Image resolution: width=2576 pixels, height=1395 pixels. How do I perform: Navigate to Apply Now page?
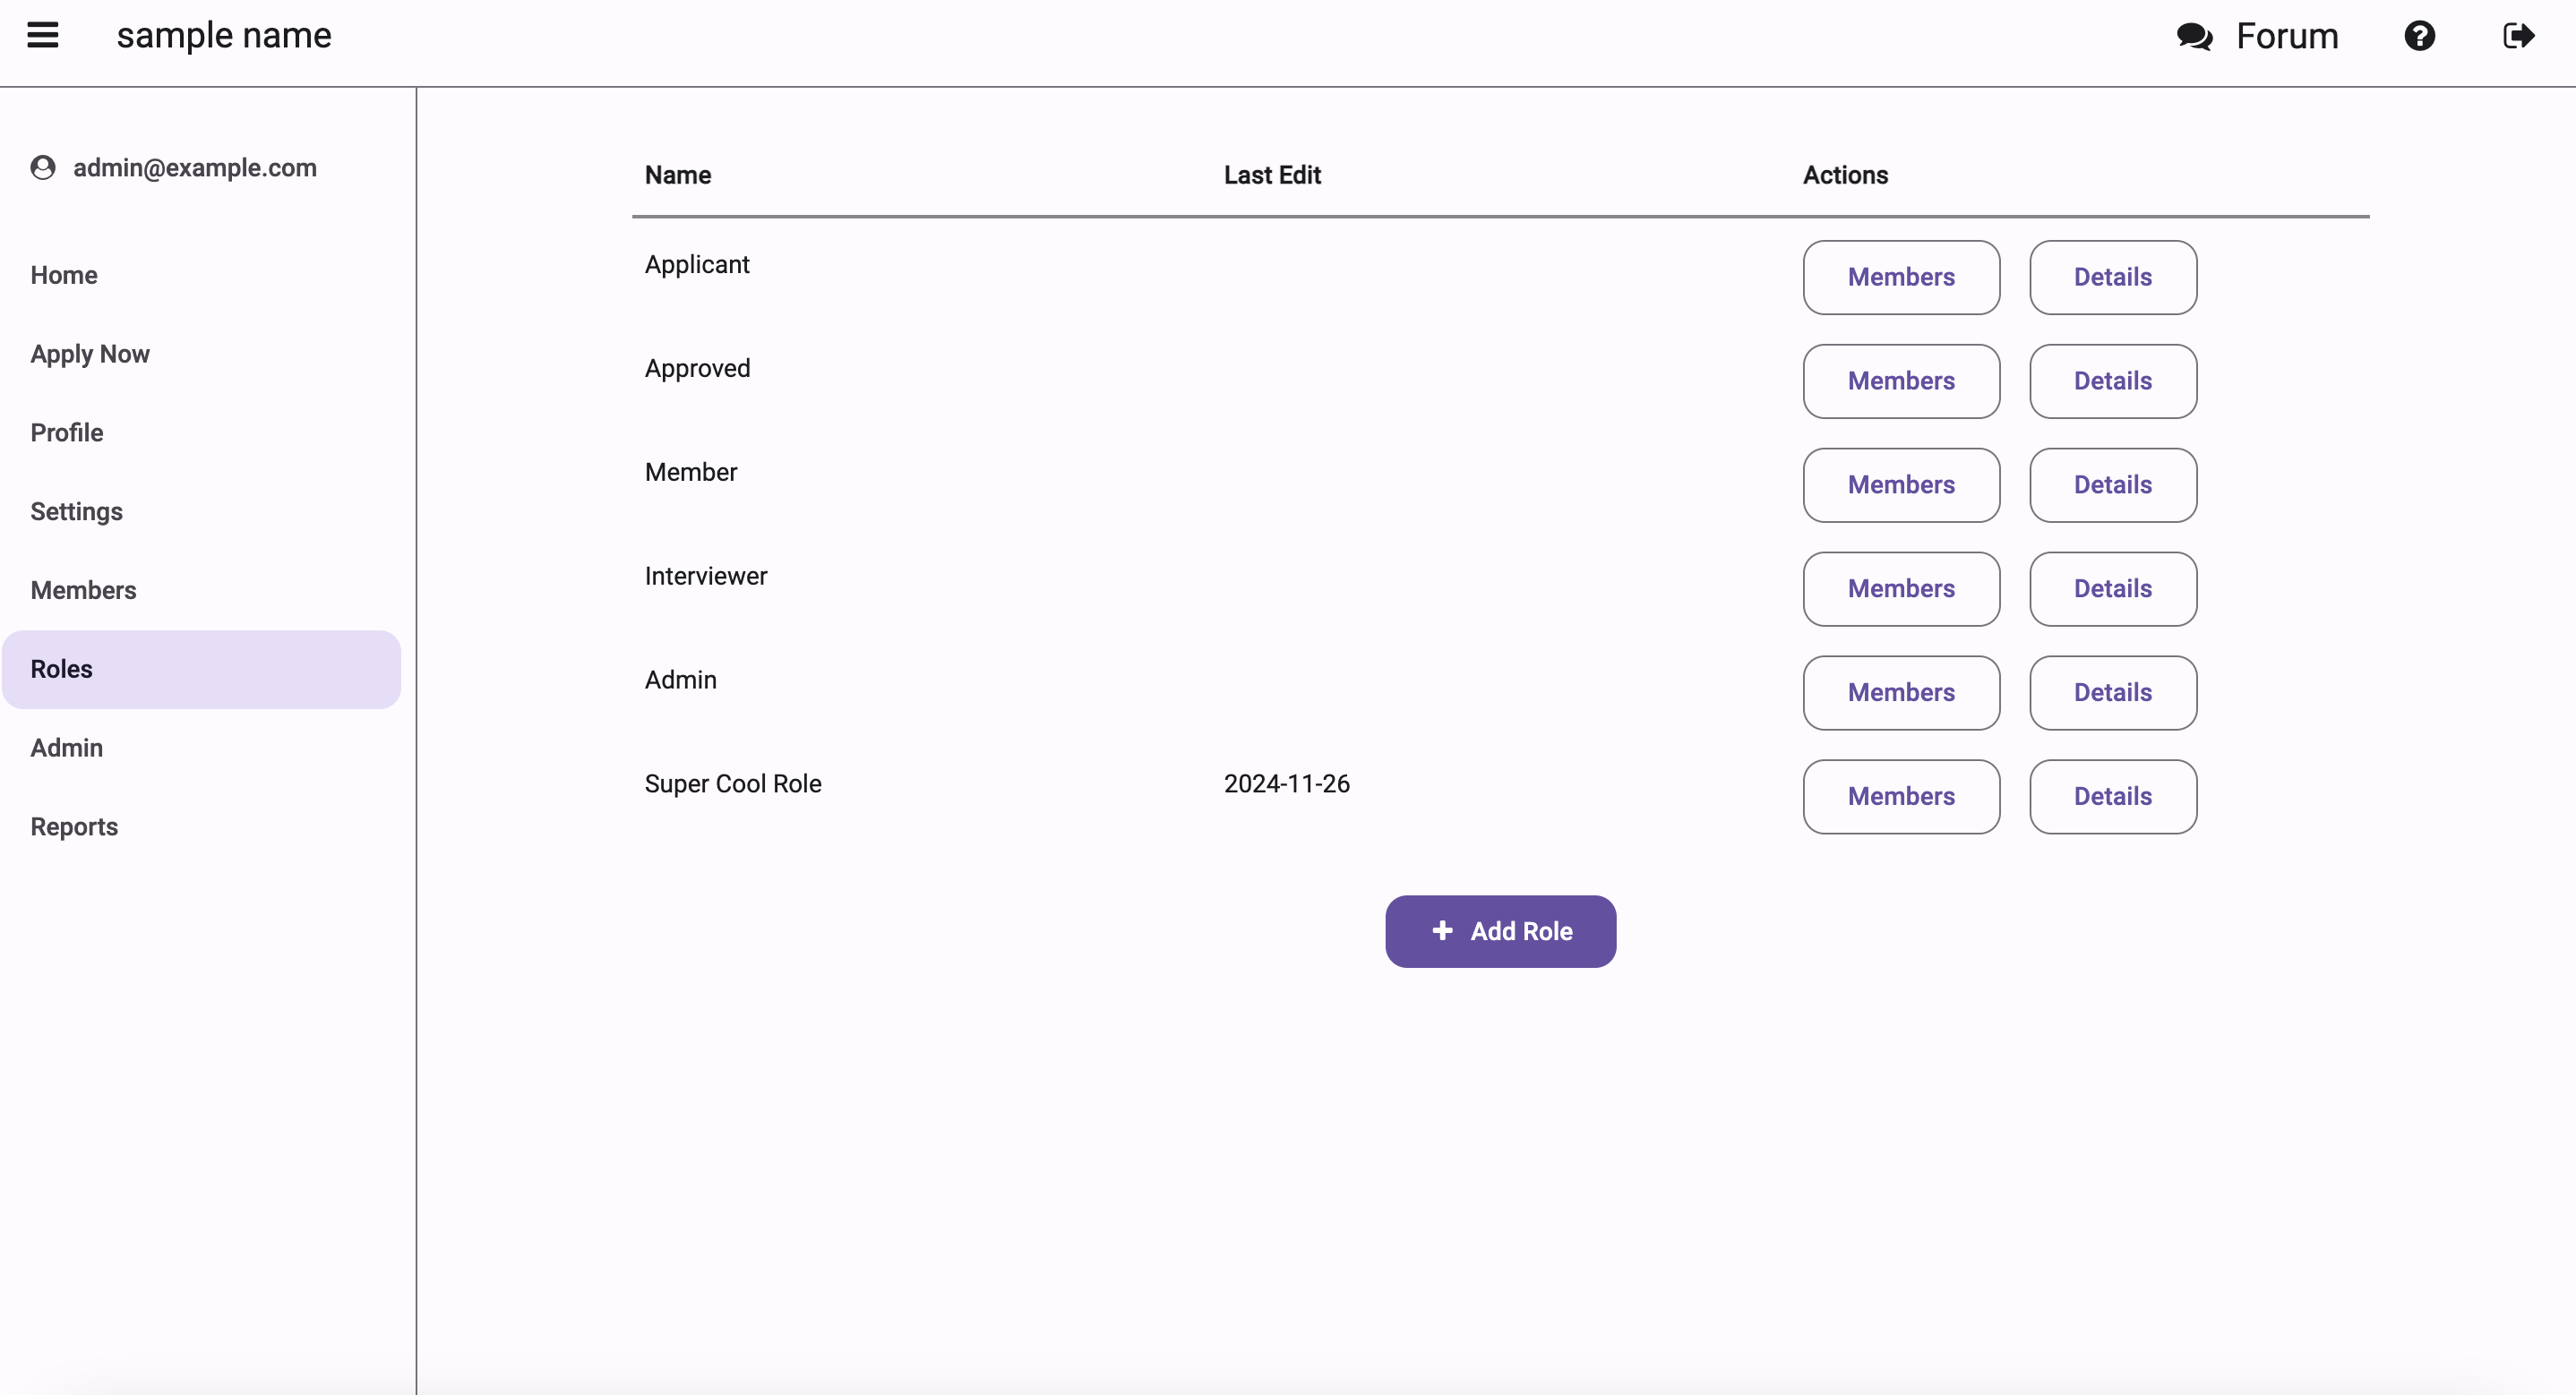coord(88,354)
